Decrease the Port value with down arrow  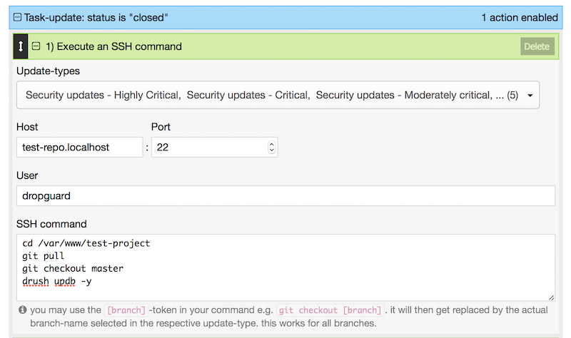point(271,150)
